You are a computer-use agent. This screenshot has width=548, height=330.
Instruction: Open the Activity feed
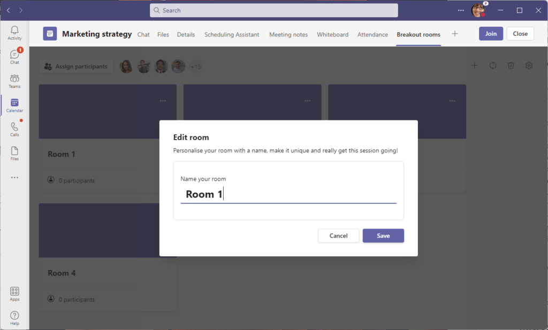point(14,33)
